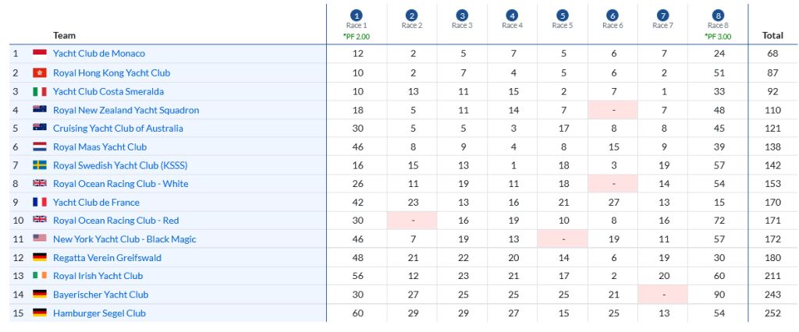Click Race 6 column header label
This screenshot has height=332, width=799.
click(613, 26)
